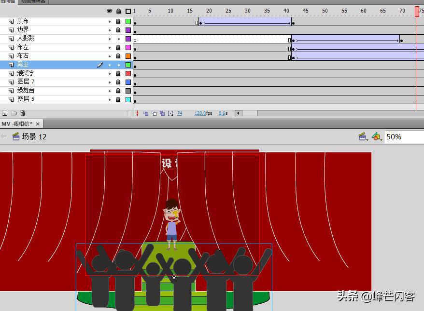Click the 120.0 fps frame rate value
Screen dimensions: 424x311
click(200, 113)
